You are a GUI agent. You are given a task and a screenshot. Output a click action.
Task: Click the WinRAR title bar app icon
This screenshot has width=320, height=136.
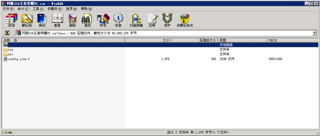(x=4, y=3)
